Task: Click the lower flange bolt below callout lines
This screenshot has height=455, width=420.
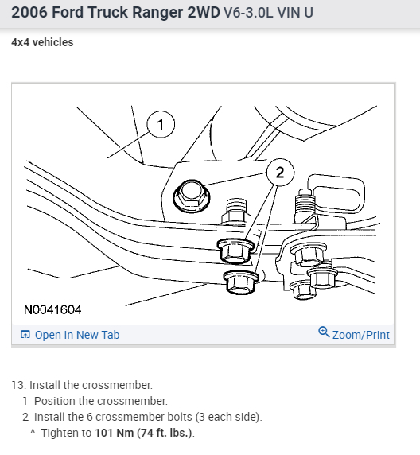Action: coord(240,282)
